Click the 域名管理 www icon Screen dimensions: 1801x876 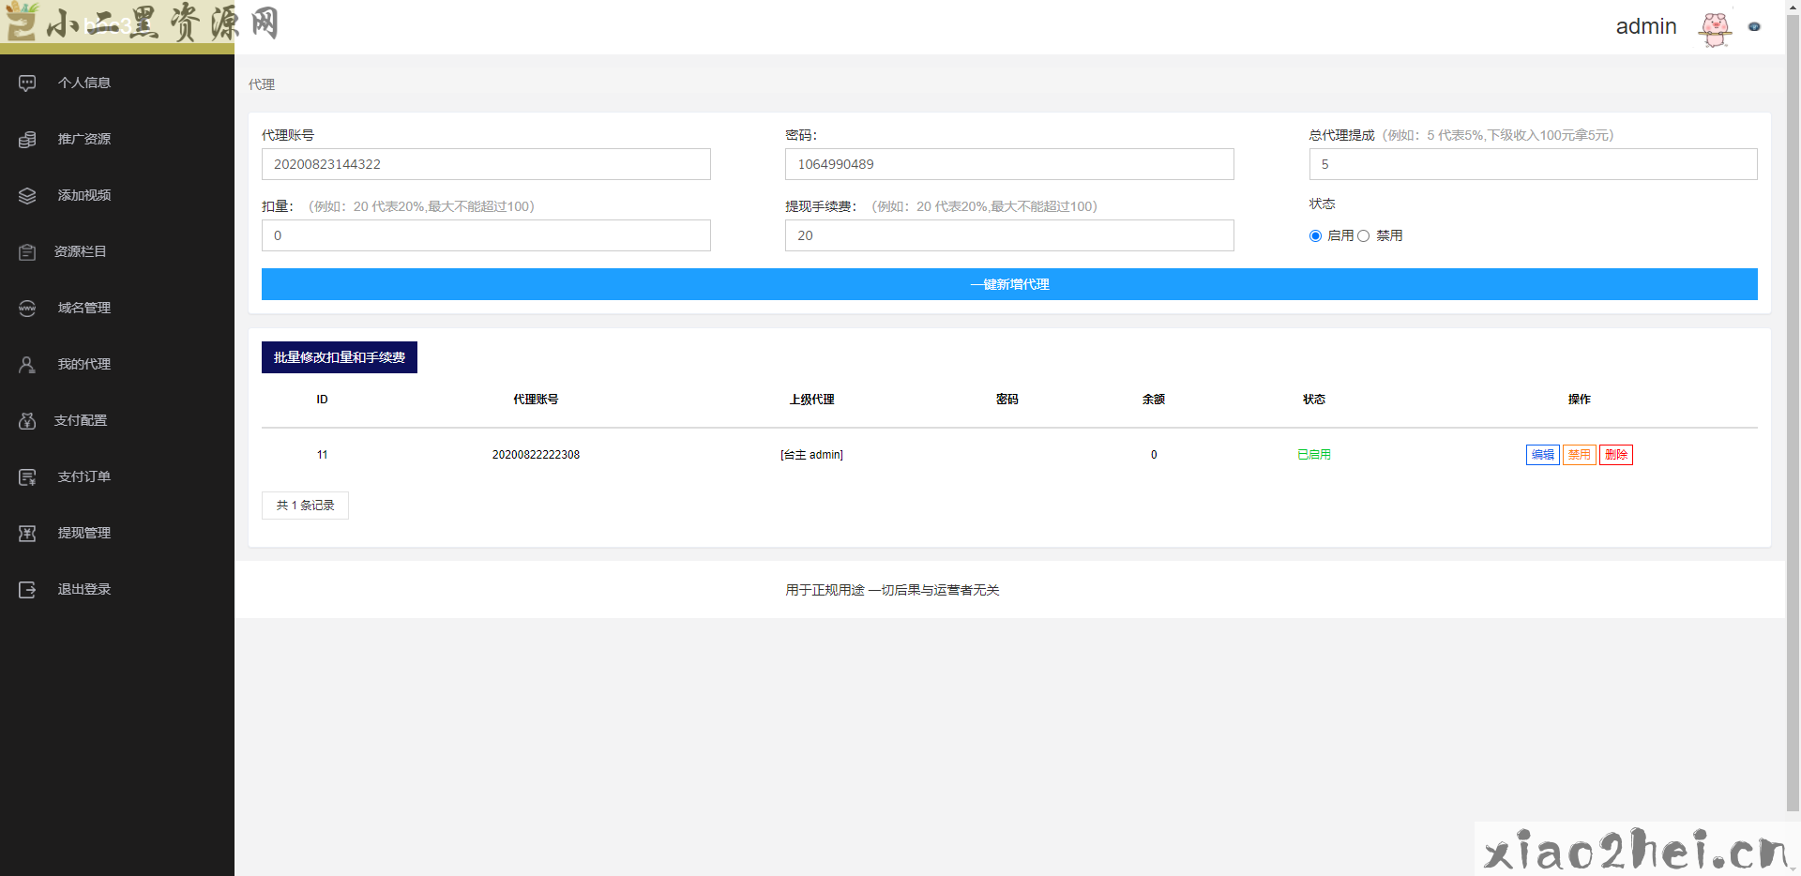(27, 309)
